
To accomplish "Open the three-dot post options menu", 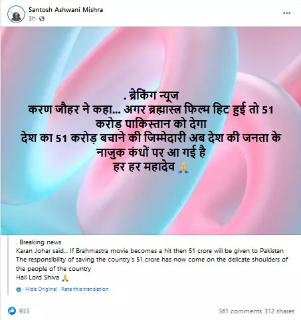I will tap(286, 13).
